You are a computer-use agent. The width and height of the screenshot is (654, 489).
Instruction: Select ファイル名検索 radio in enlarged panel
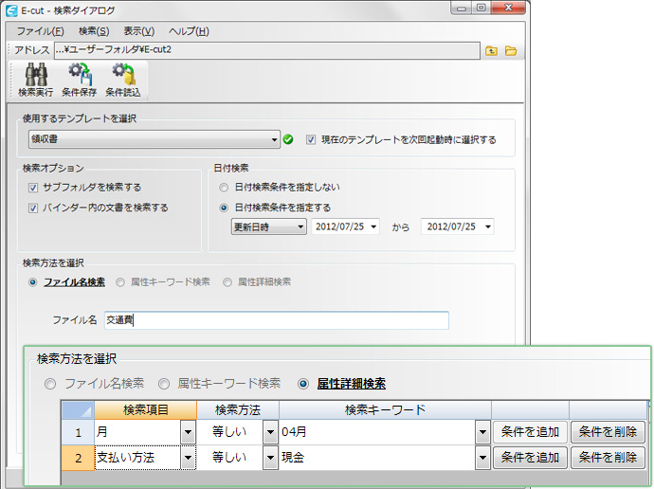pyautogui.click(x=50, y=384)
